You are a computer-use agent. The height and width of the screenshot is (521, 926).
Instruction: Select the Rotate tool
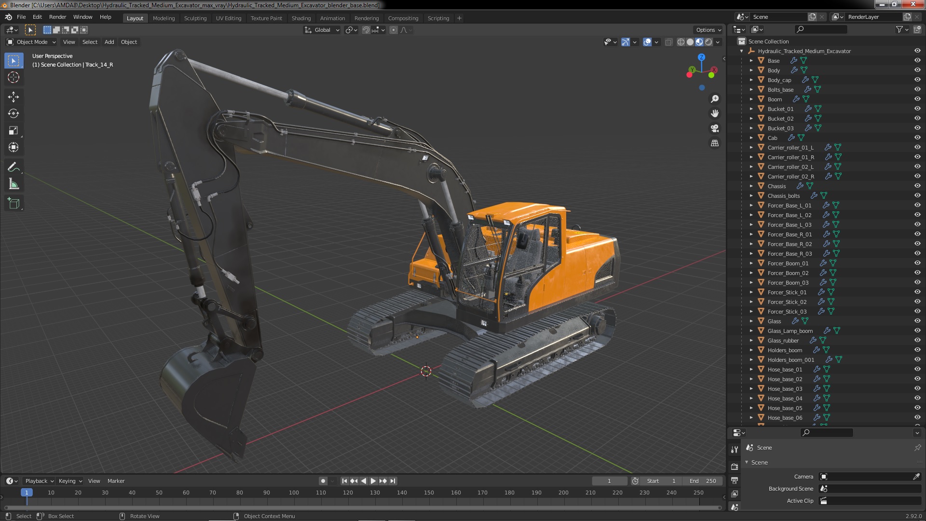tap(14, 114)
